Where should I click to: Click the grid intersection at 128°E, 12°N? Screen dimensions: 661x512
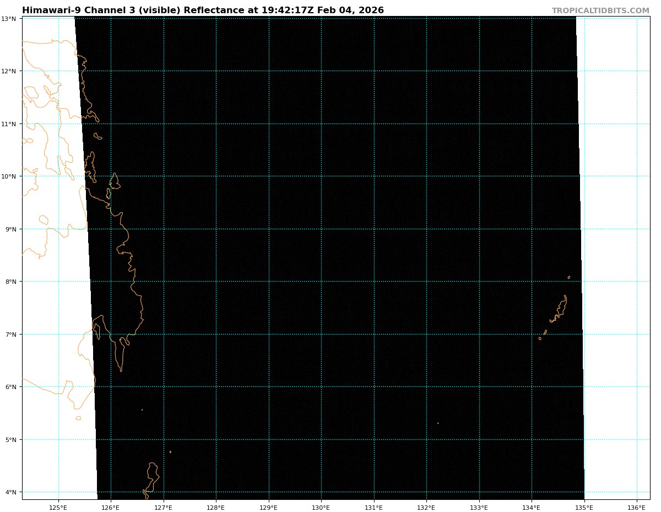pyautogui.click(x=216, y=71)
